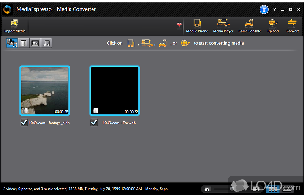Click the 00:03:35 duration label
The height and width of the screenshot is (195, 304).
pyautogui.click(x=62, y=112)
